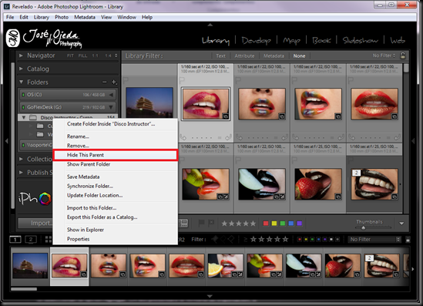Click flag icon on selected pink lips cell

(182, 80)
